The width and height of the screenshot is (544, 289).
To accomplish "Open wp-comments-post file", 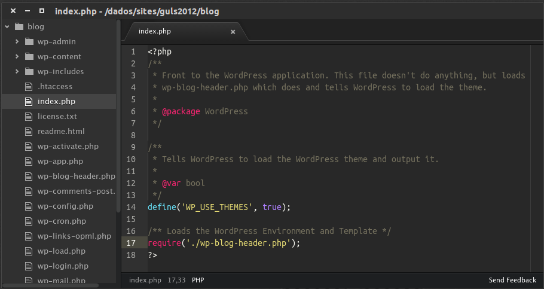I will (x=77, y=191).
